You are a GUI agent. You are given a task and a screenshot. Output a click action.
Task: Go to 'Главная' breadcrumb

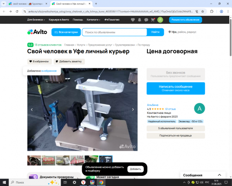click(69, 45)
